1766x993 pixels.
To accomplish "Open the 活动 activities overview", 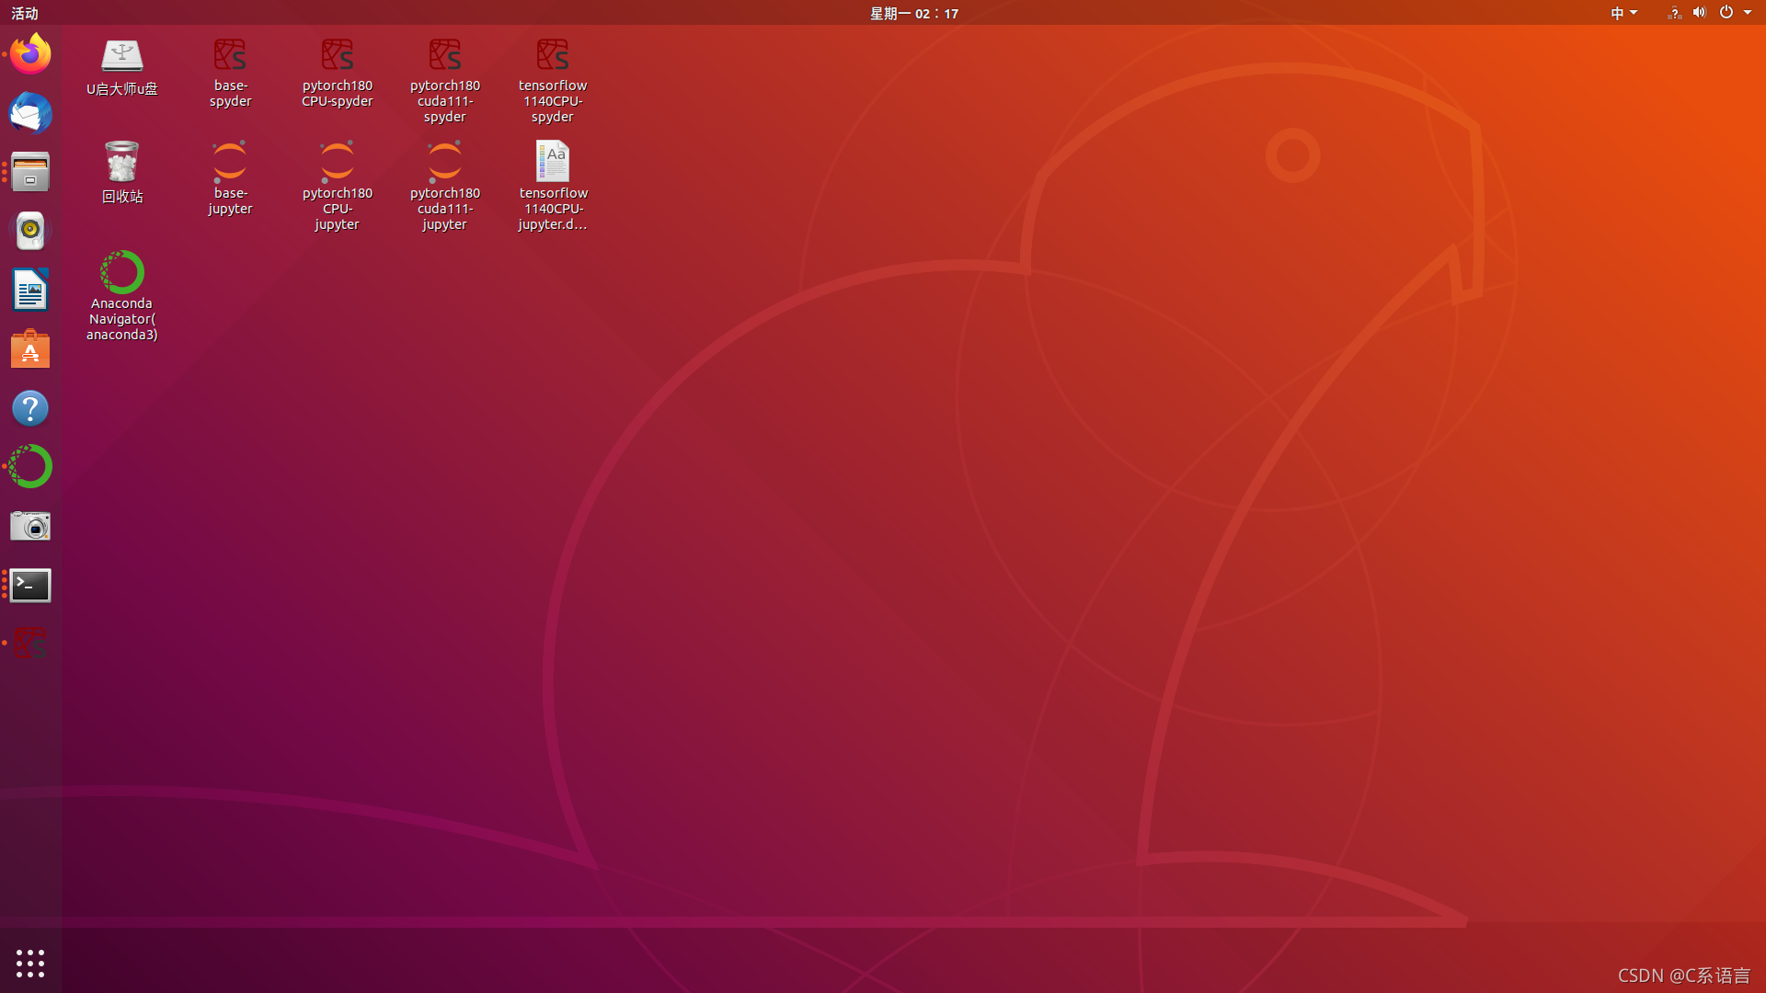I will 25,13.
